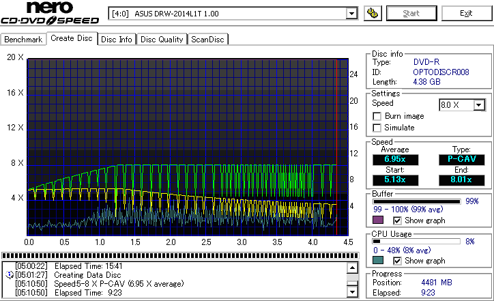Toggle Show graph under CPU Usage
The image size is (494, 301).
click(398, 260)
